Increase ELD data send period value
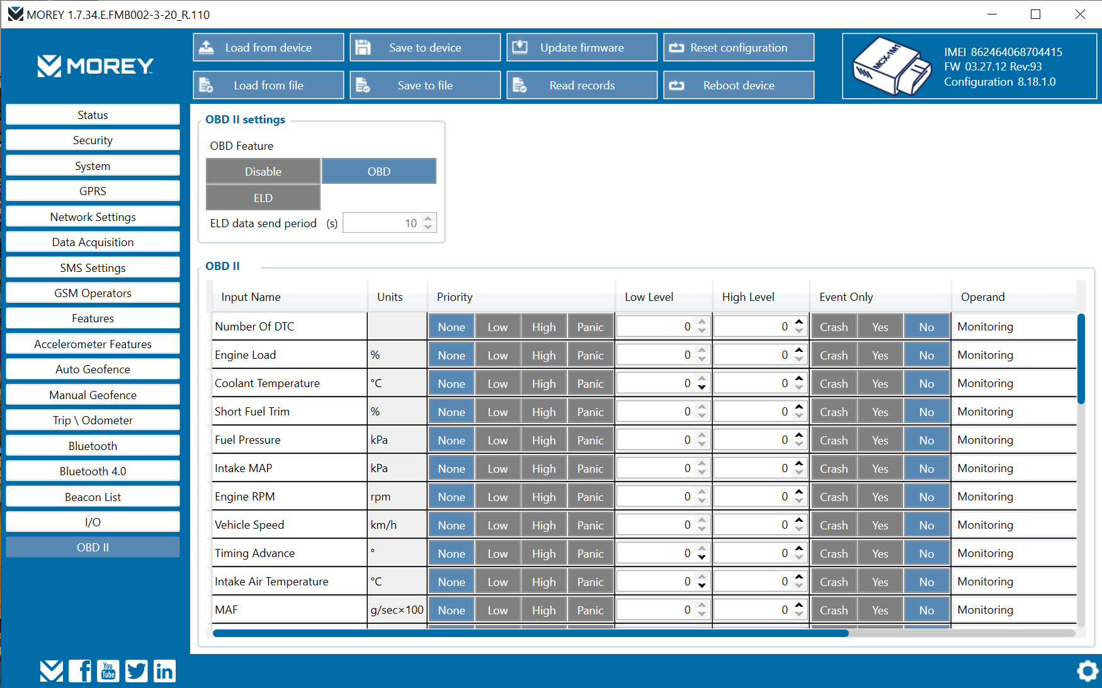Image resolution: width=1102 pixels, height=688 pixels. (x=428, y=218)
